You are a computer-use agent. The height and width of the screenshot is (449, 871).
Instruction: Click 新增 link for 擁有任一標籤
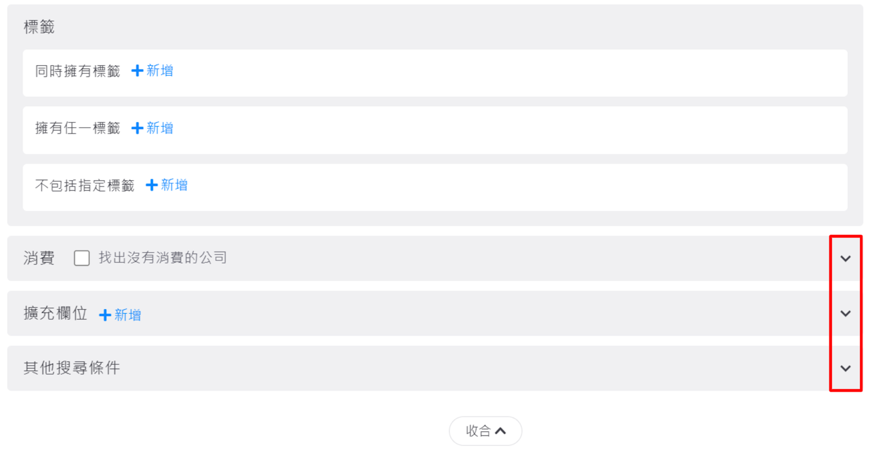160,128
